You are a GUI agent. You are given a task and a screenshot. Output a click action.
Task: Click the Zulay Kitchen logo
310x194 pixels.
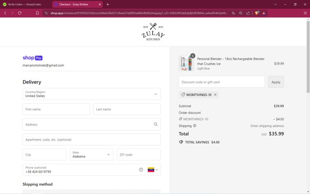coord(153,32)
